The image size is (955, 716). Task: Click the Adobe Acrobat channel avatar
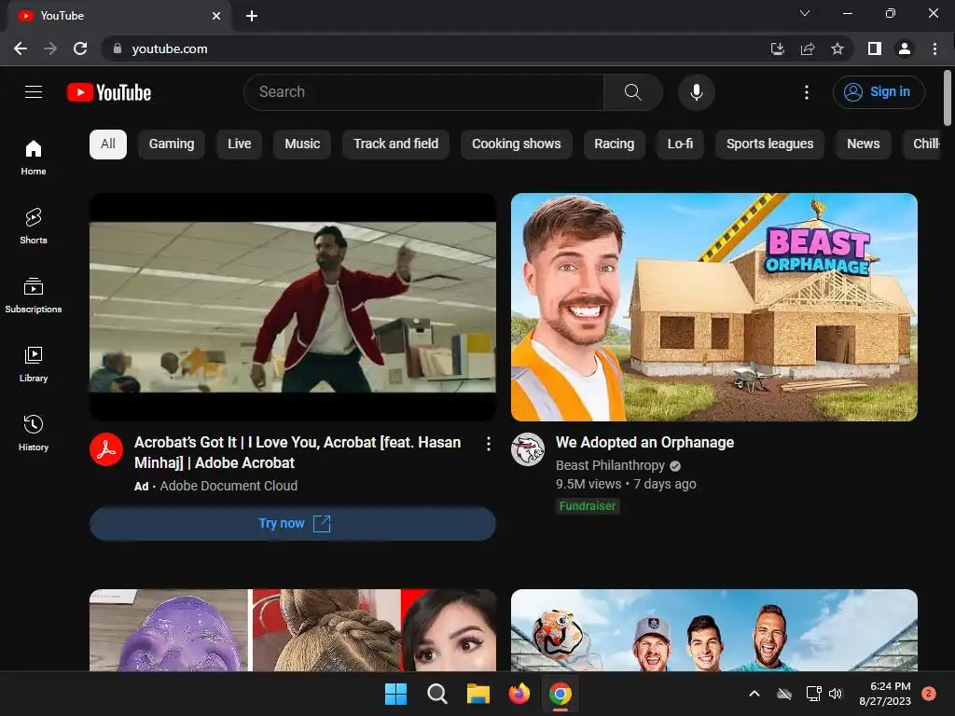tap(106, 449)
